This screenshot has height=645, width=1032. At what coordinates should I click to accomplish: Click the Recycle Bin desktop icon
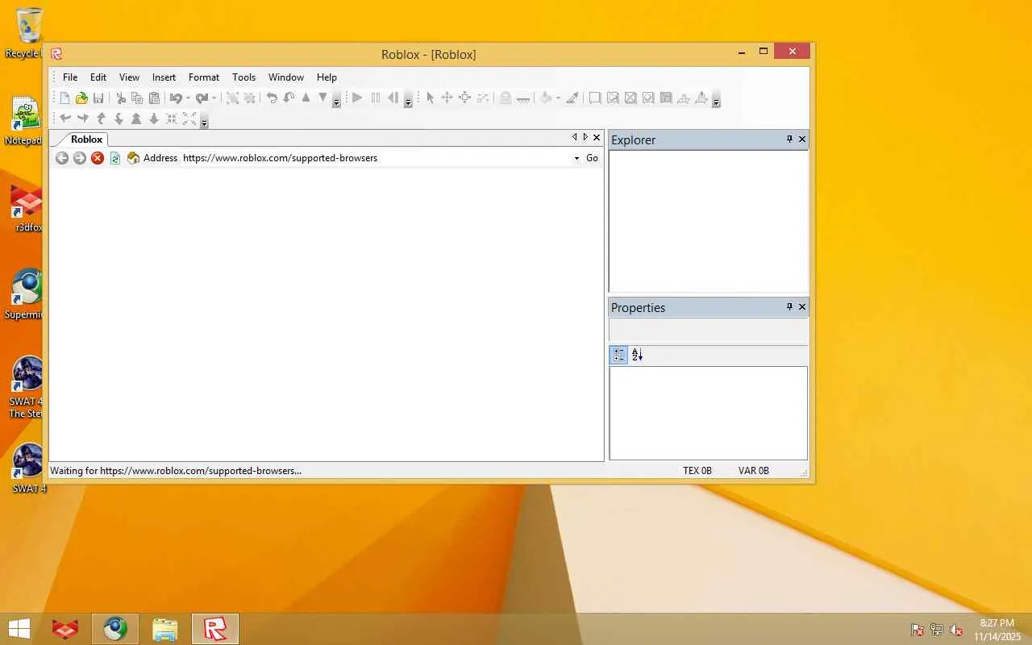[29, 34]
